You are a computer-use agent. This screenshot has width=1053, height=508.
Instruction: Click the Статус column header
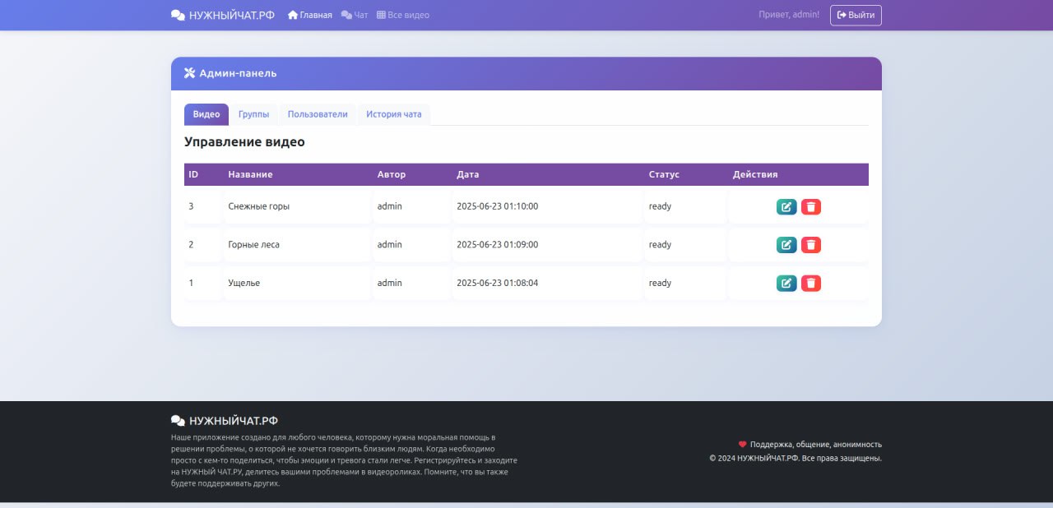coord(664,174)
